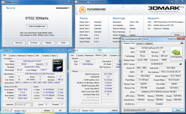Viewport: 186px width, 114px height.
Task: Click the Shader clock value 1525 MHz
Action: pyautogui.click(x=177, y=96)
